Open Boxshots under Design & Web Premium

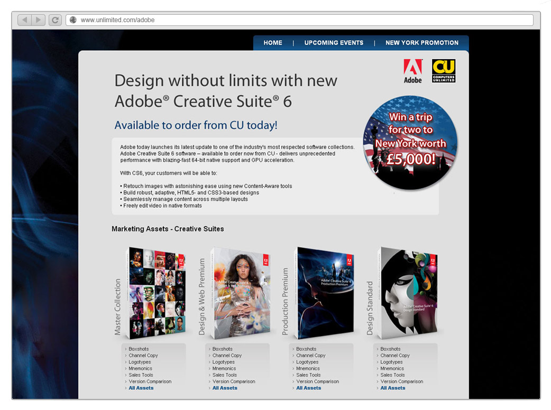(x=222, y=349)
